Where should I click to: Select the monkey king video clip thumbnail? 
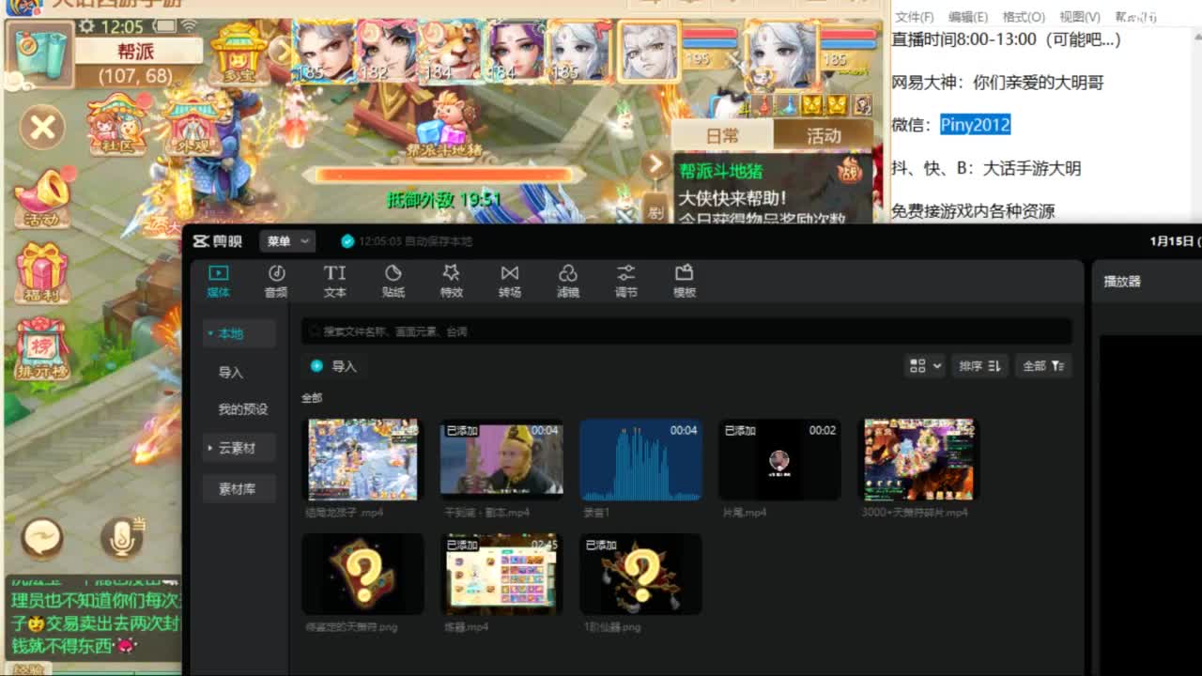click(501, 459)
